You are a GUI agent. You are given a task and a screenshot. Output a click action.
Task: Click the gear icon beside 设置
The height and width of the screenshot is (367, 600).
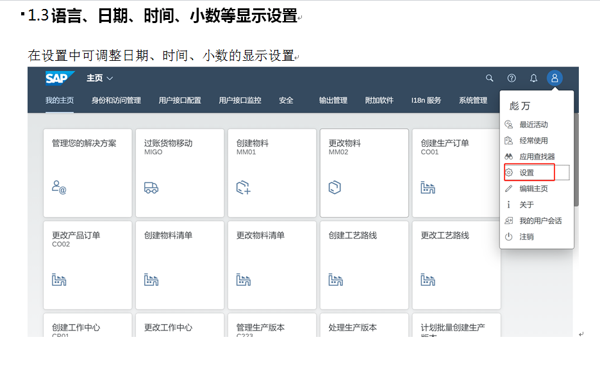509,172
